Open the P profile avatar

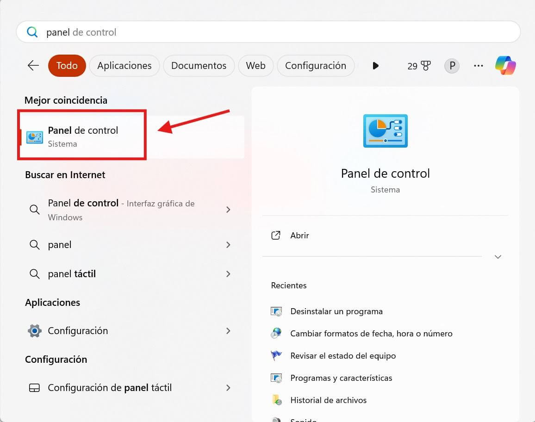452,66
